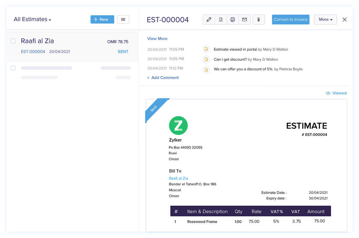This screenshot has height=238, width=359.
Task: Click the 20/04/2021 date in the estimates list
Action: pos(60,52)
